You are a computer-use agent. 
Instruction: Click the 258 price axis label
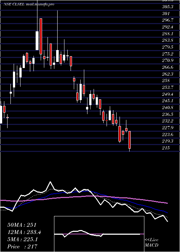[166, 81]
